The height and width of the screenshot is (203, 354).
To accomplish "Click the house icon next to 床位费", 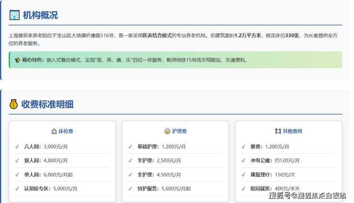I will coord(54,131).
